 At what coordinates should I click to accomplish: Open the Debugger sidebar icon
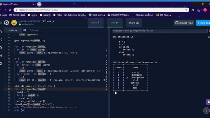click(1, 55)
